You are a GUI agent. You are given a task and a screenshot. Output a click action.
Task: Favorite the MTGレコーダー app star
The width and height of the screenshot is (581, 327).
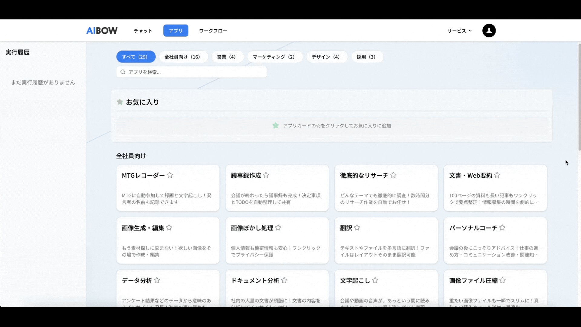tap(170, 175)
